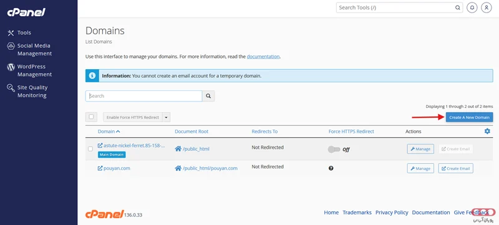
Task: Click the Social Media Management icon
Action: tap(11, 46)
